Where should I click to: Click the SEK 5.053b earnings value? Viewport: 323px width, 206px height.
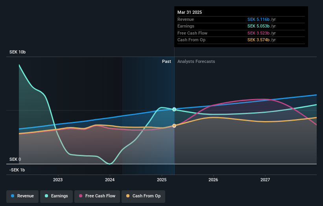(x=258, y=26)
